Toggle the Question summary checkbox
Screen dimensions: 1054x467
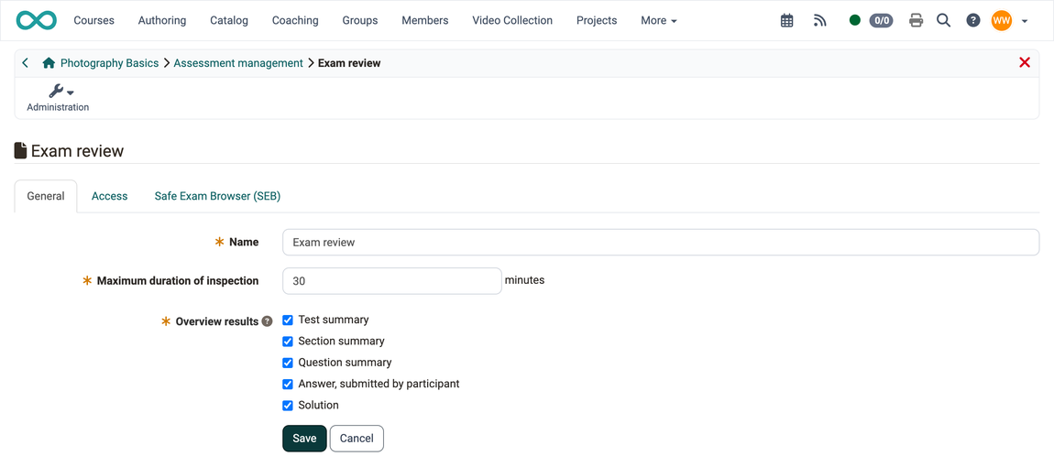288,363
